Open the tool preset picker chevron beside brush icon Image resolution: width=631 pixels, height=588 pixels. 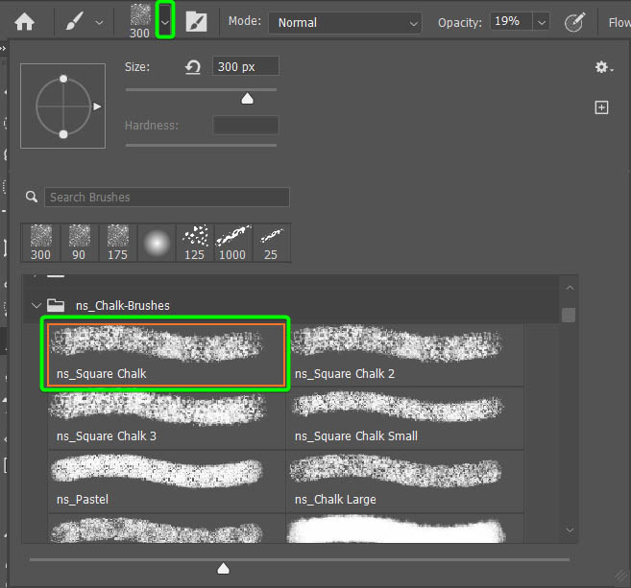pos(99,23)
